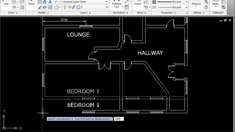Restore the drawing window

click(x=225, y=21)
